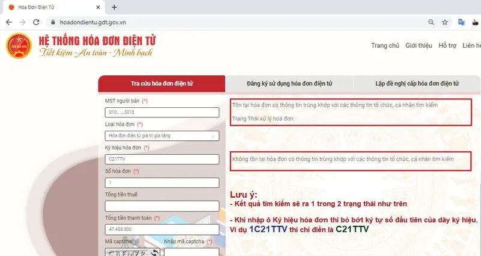Click the Nhập mã captcha input box
The height and width of the screenshot is (256, 481).
click(192, 252)
